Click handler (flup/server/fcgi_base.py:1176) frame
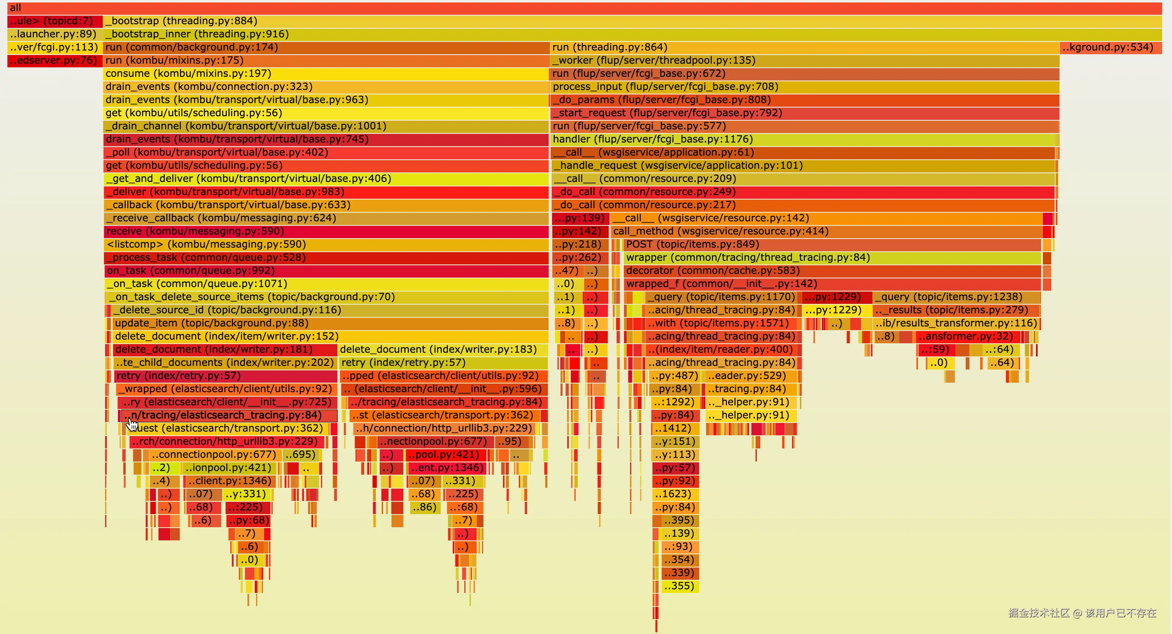 click(804, 139)
